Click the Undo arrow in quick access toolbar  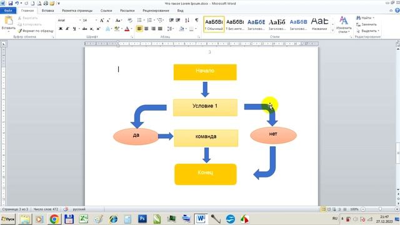pyautogui.click(x=17, y=3)
